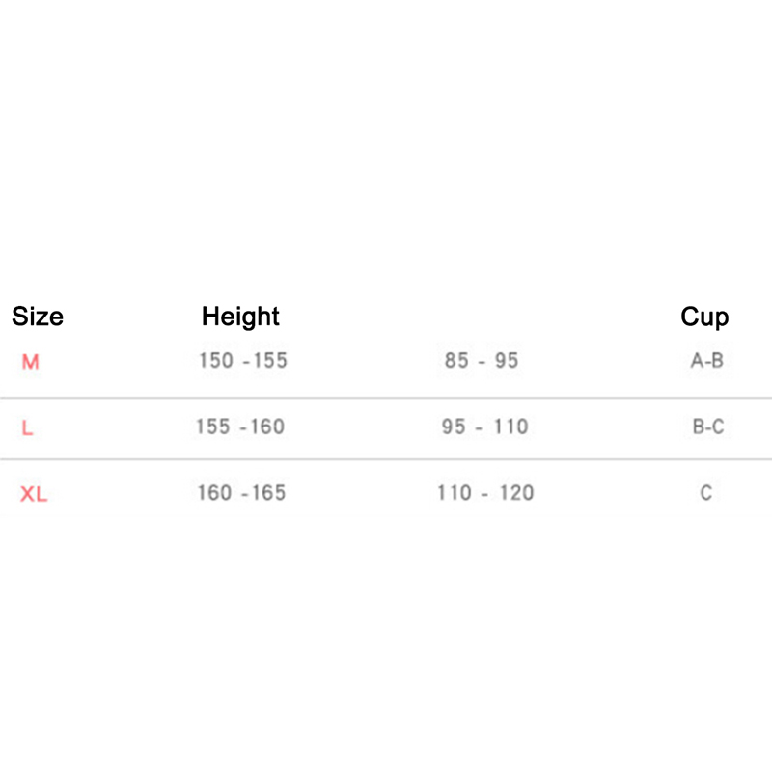Click the Cup column header

(x=704, y=317)
